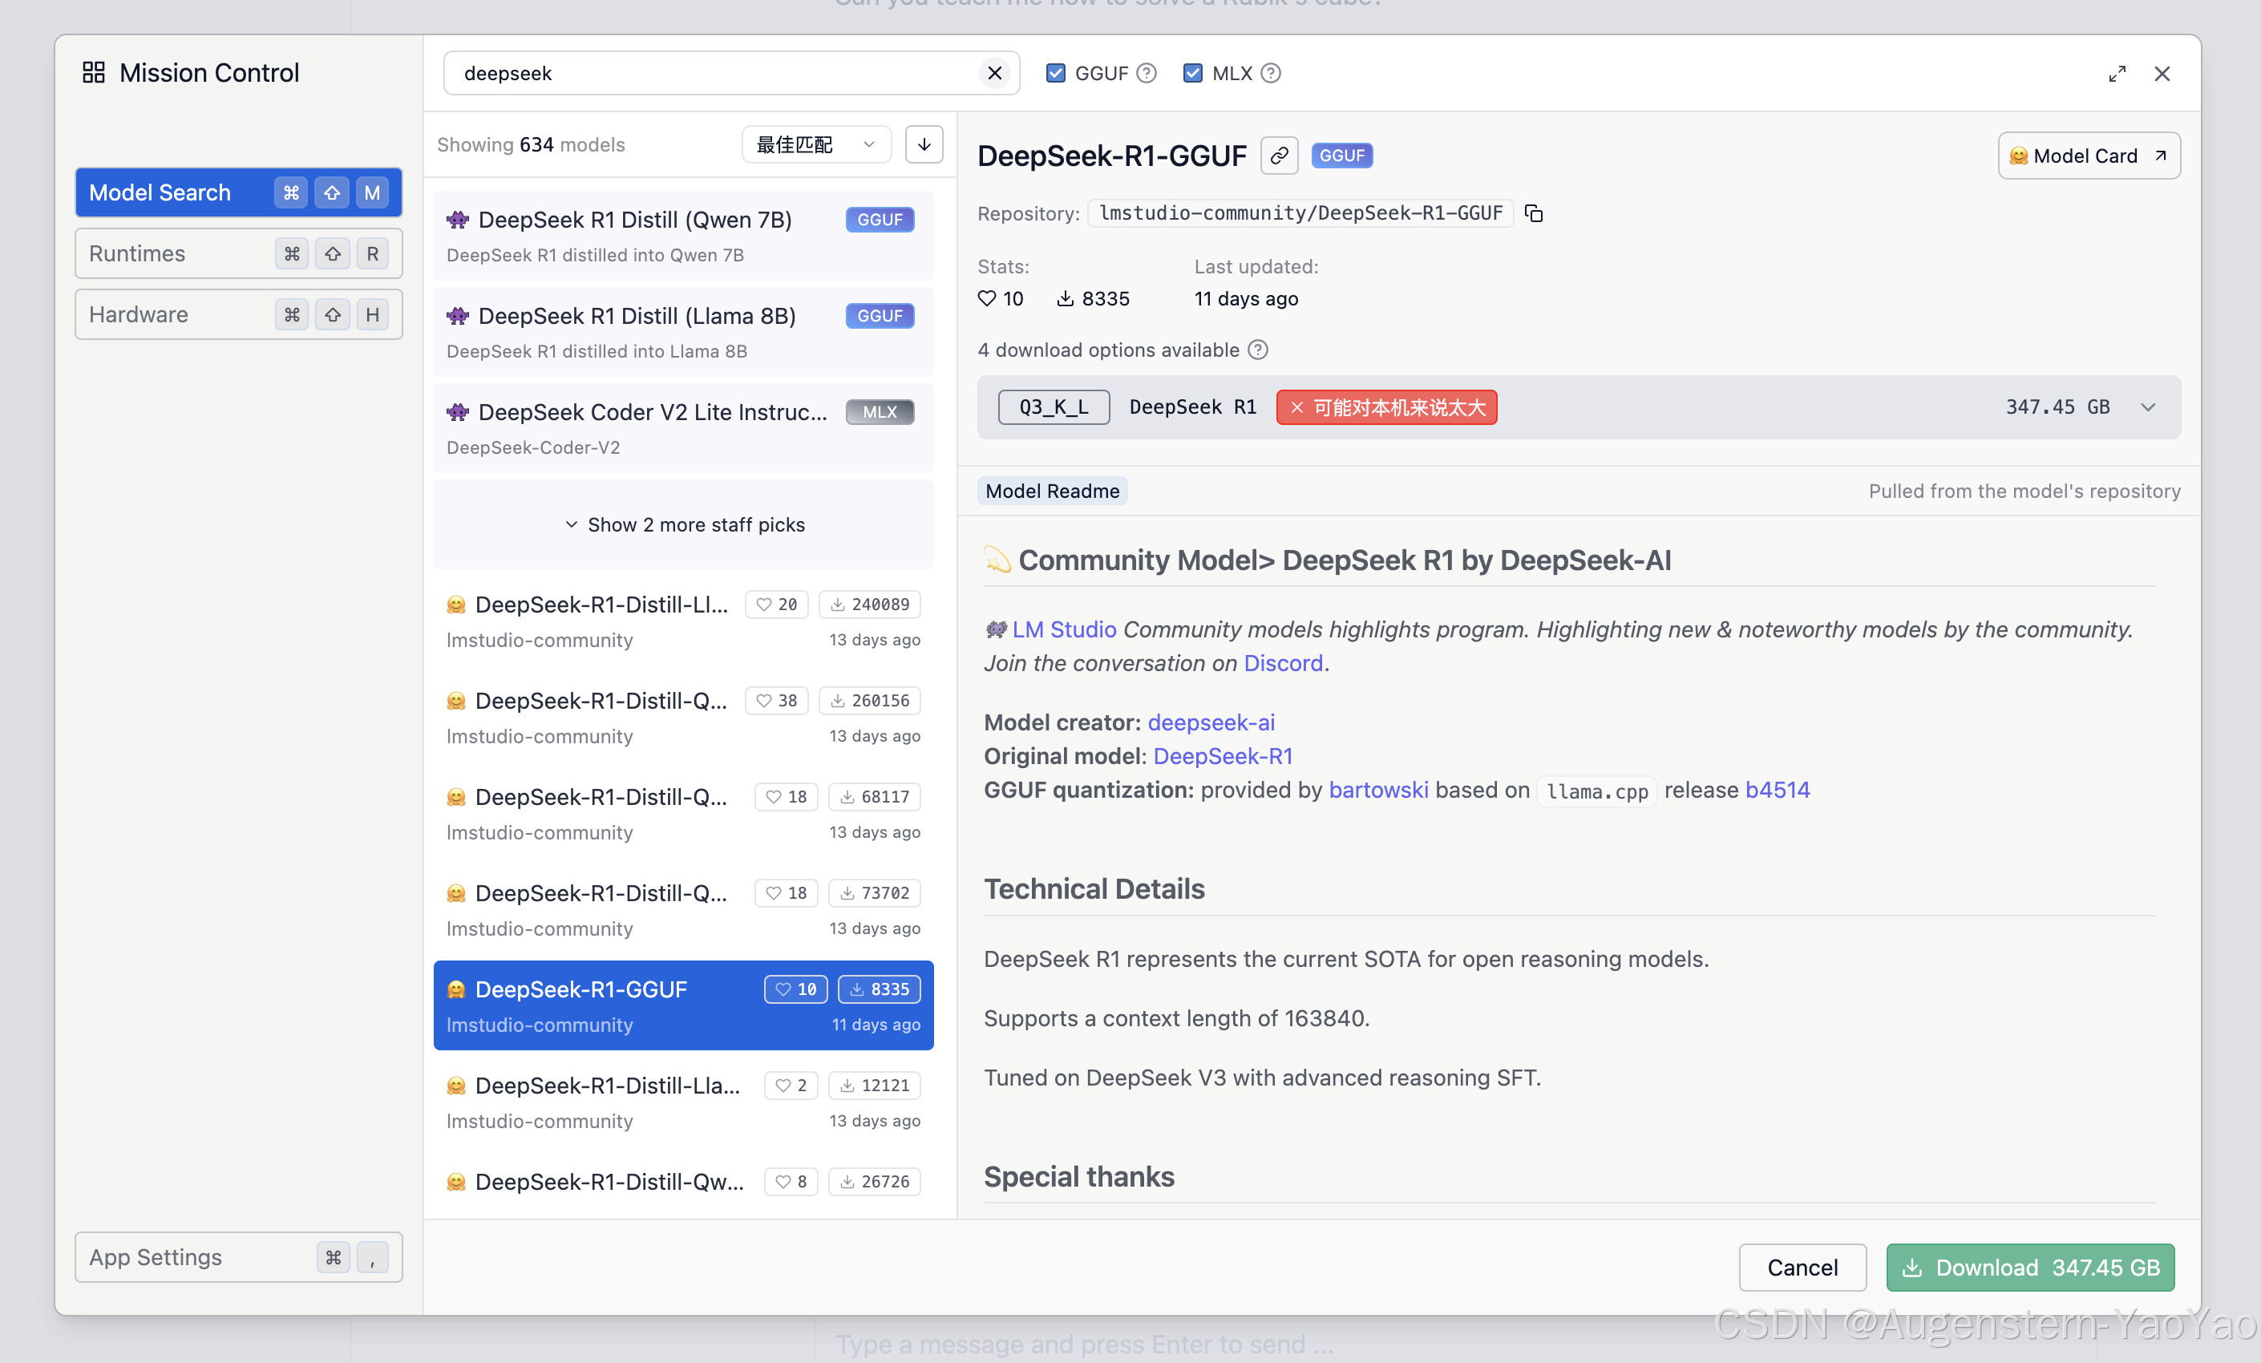Click the download options help icon

click(x=1258, y=350)
